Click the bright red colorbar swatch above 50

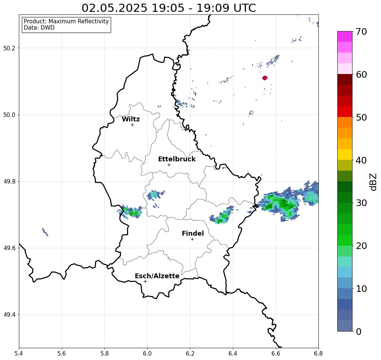pos(345,112)
